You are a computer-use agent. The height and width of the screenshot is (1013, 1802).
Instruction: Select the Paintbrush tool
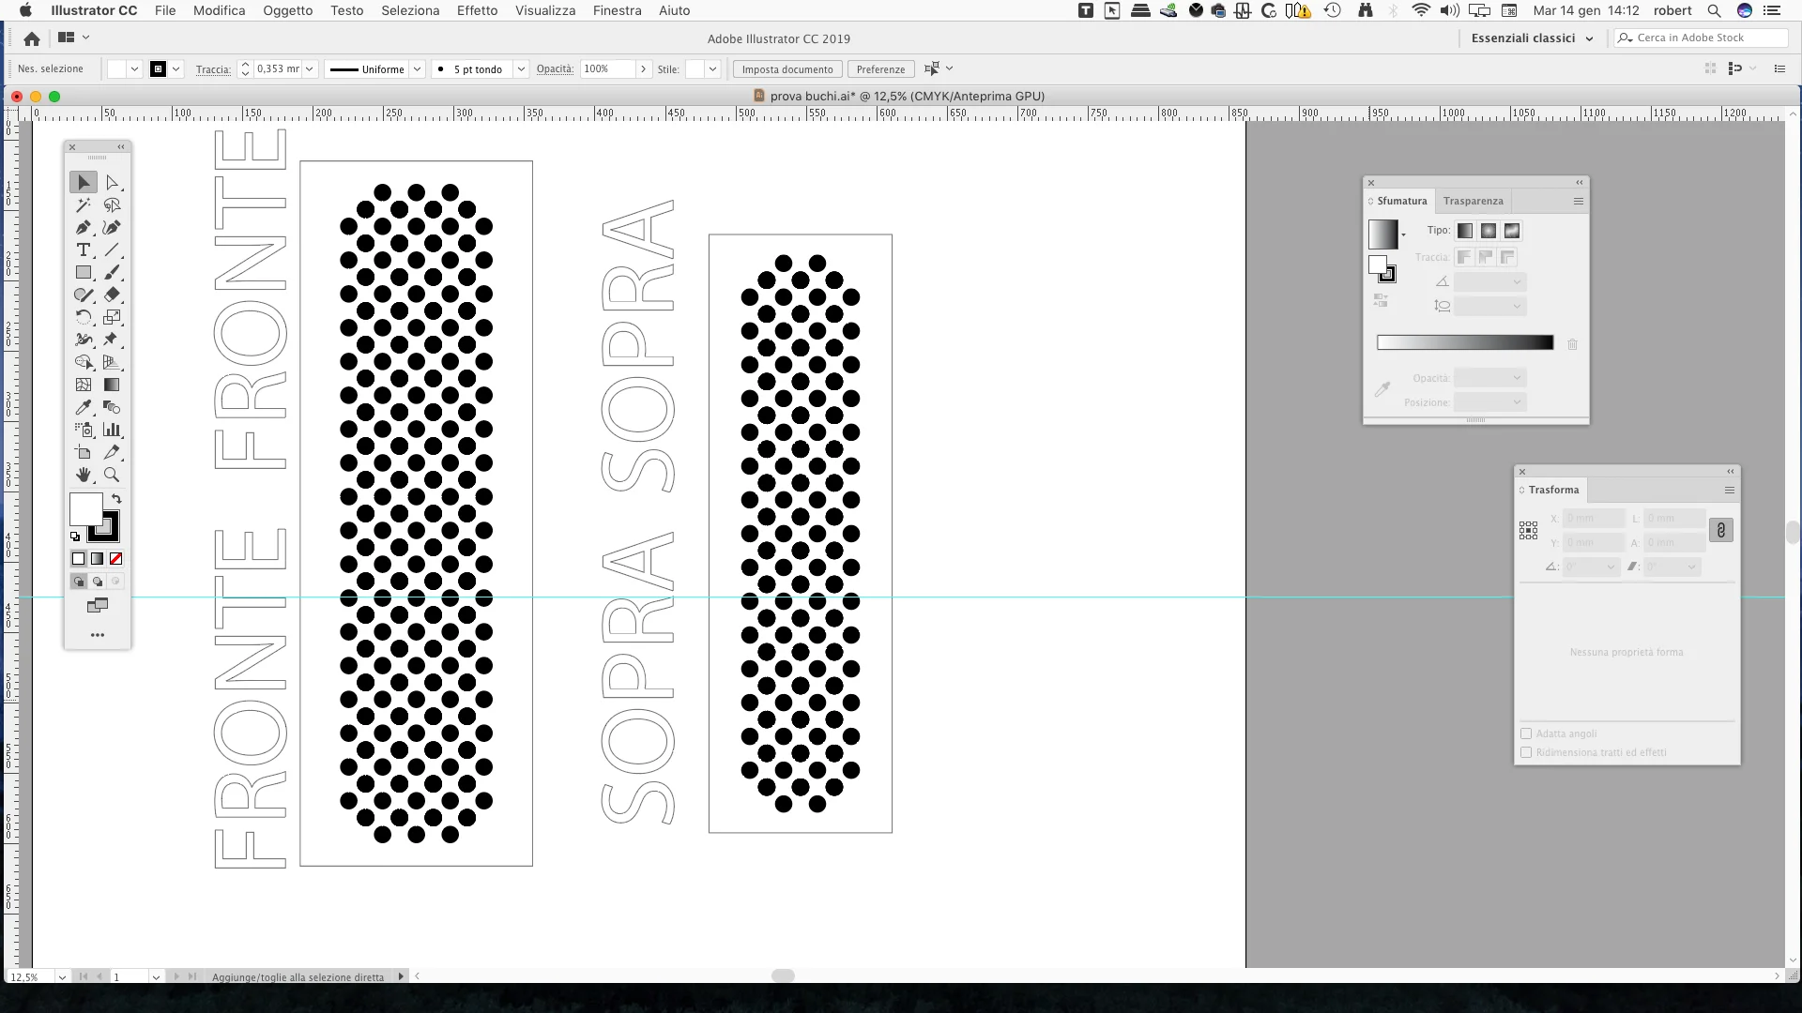coord(112,272)
